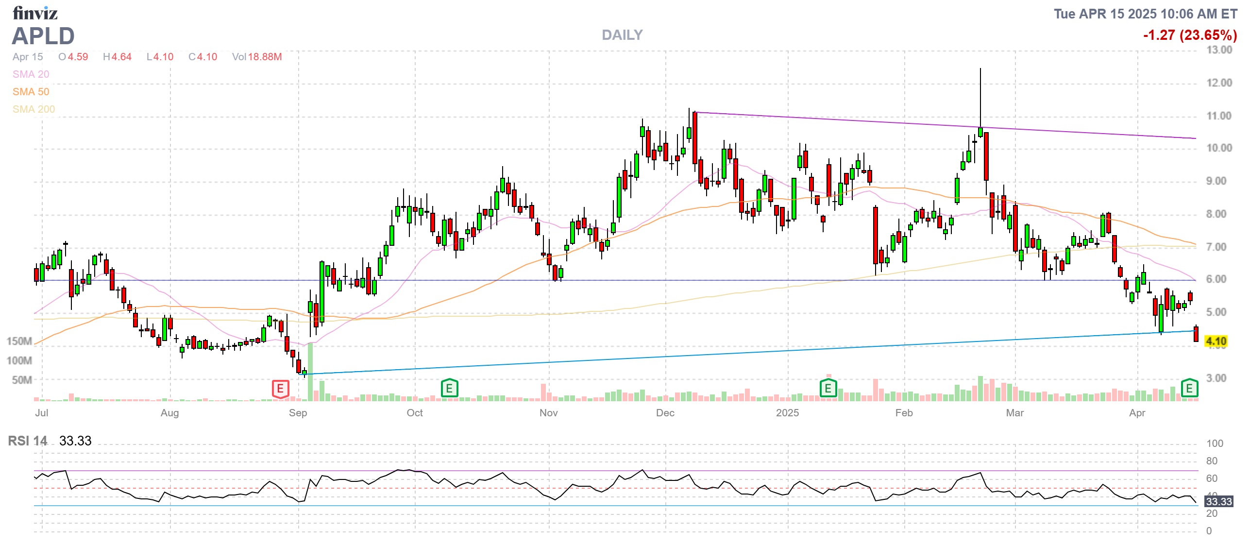Click the date and time stamp at top right
The image size is (1250, 546).
pyautogui.click(x=1145, y=14)
